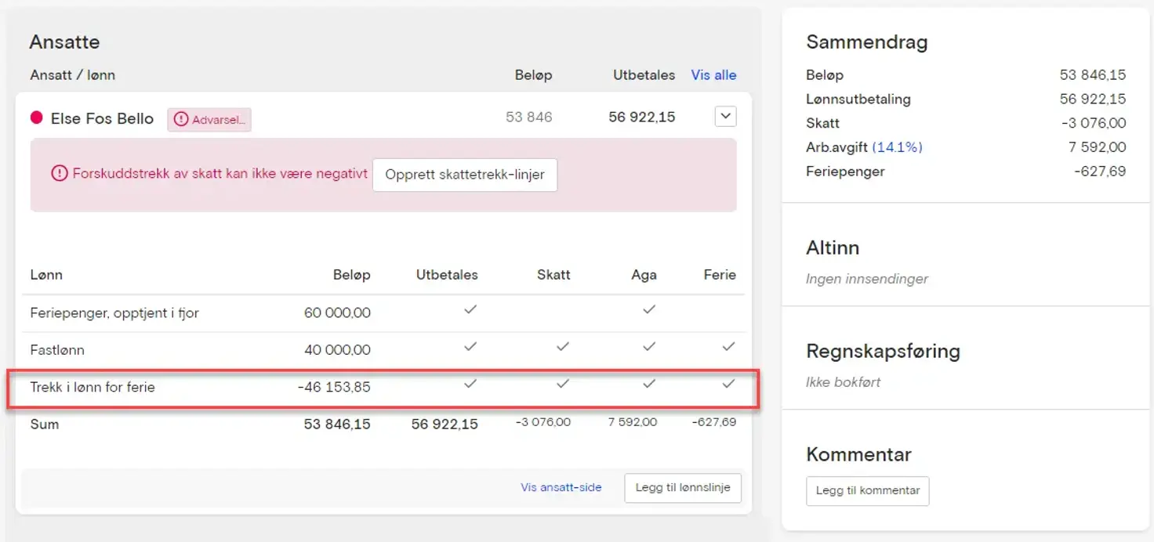Click the Skatt checkmark for Trekk i lønn for ferie

(564, 384)
